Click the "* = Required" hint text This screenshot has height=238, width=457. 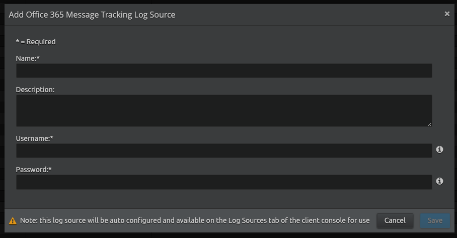coord(36,42)
